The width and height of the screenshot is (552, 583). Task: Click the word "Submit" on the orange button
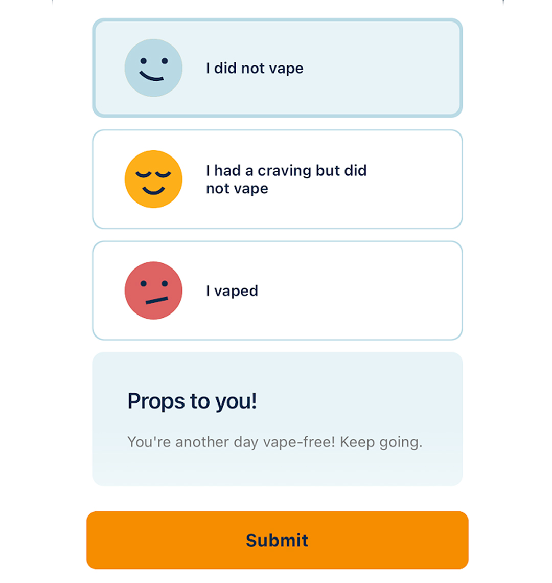pyautogui.click(x=278, y=540)
